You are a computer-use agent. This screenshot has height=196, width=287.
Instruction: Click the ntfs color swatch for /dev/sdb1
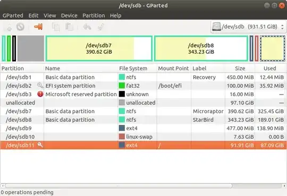coord(122,77)
